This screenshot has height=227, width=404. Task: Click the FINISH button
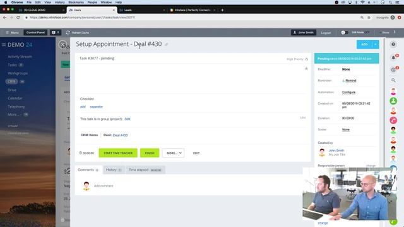point(150,153)
